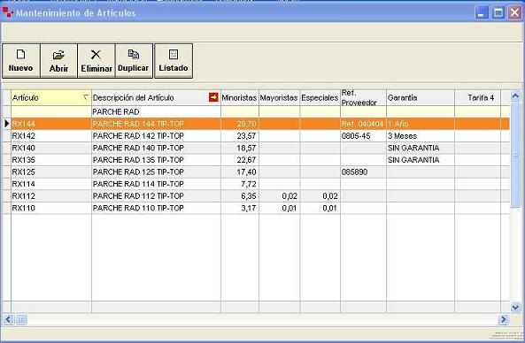Click SIN GARANTIA in RX140 row
Screen dimensions: 525x343
pos(413,148)
